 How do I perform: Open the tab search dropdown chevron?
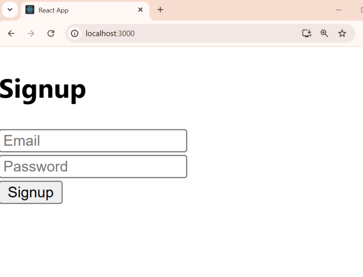[10, 10]
